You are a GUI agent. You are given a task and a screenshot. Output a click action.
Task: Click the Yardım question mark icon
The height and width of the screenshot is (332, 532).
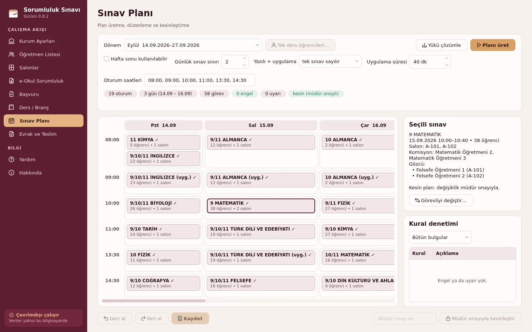pos(11,159)
